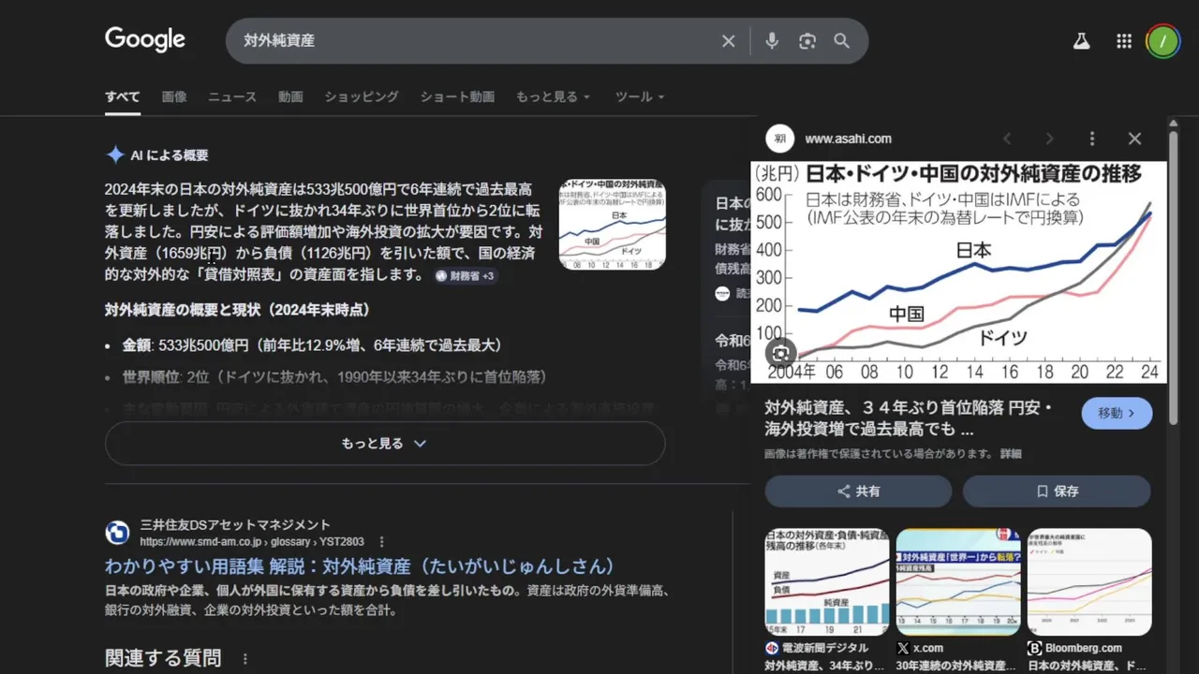Image resolution: width=1199 pixels, height=674 pixels.
Task: Click 移動 button to visit page
Action: pyautogui.click(x=1117, y=413)
